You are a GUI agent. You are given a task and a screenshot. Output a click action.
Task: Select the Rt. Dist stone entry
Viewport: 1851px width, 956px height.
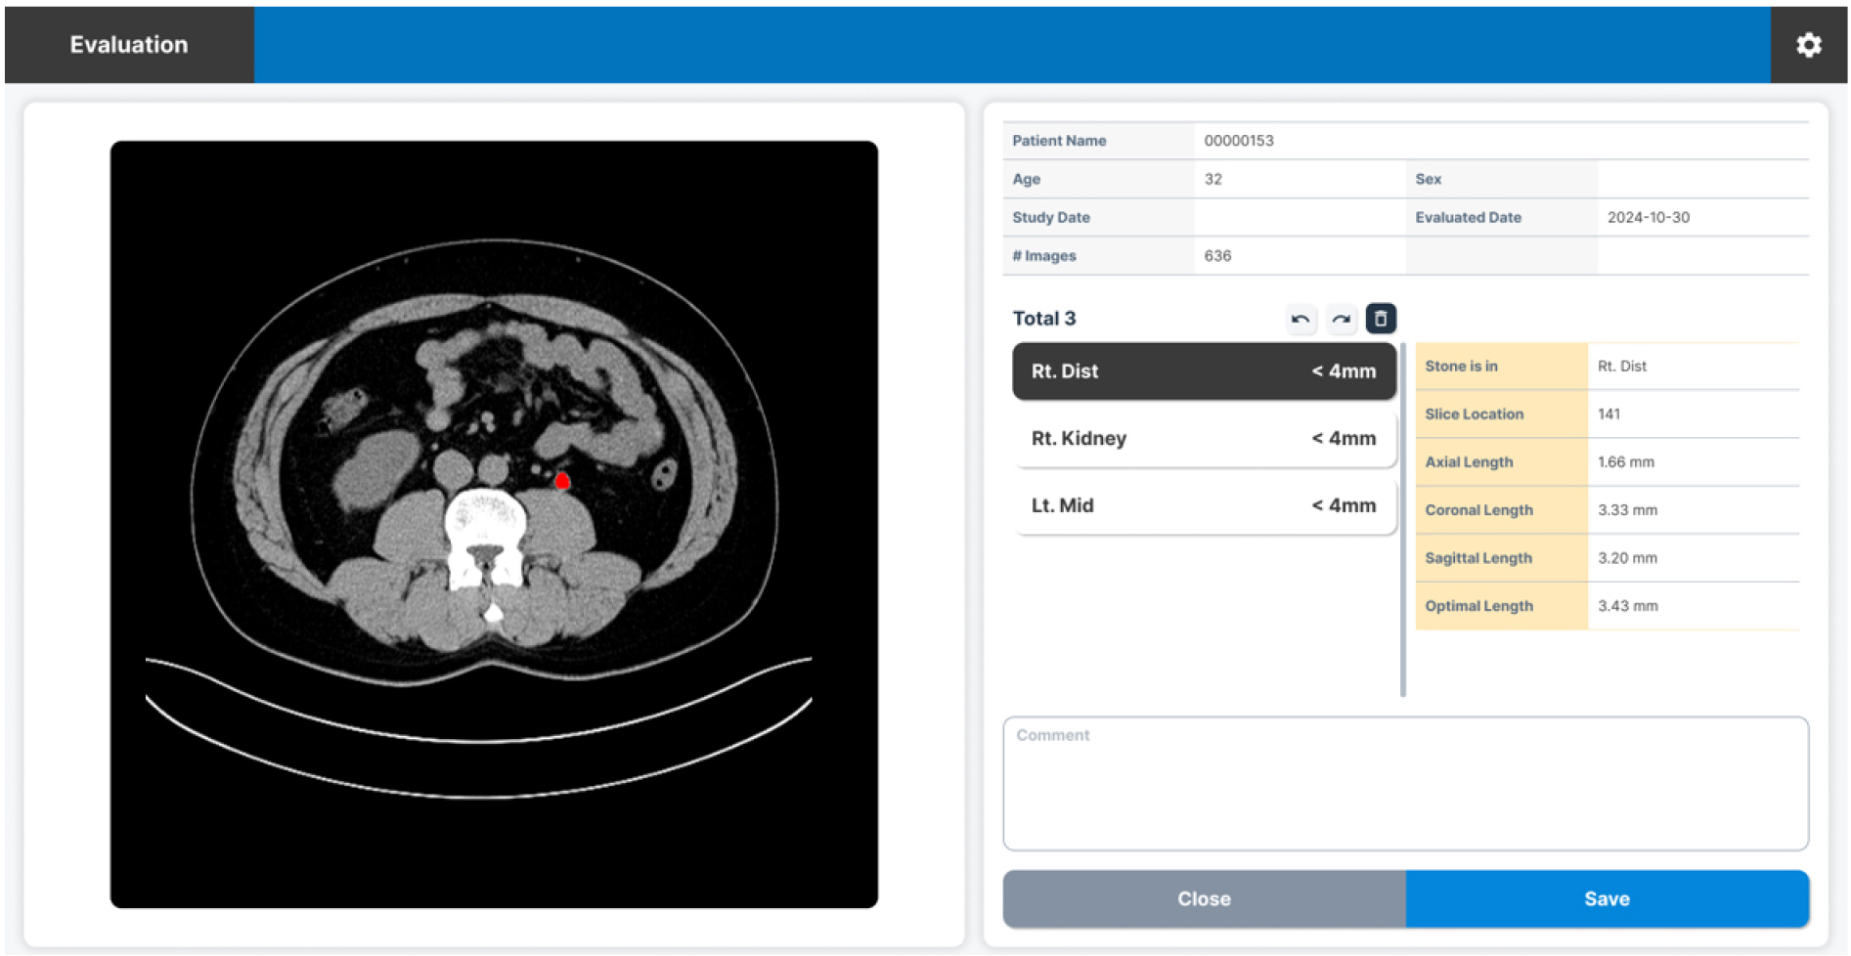pos(1203,371)
